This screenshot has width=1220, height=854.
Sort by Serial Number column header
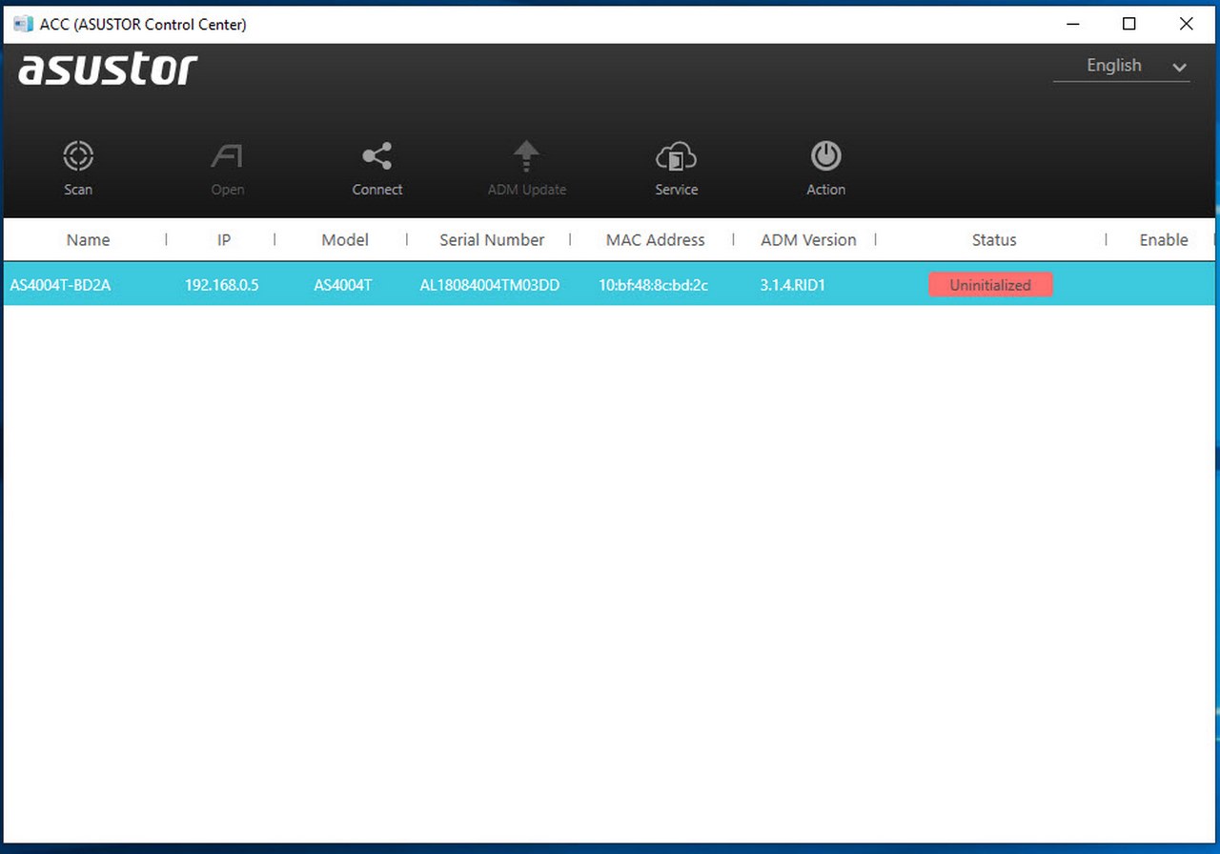[492, 240]
